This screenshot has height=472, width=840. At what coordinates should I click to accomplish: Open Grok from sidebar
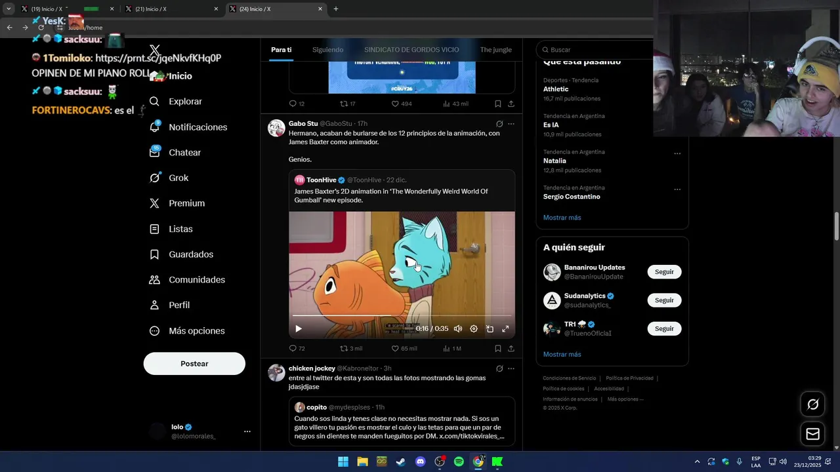(169, 178)
